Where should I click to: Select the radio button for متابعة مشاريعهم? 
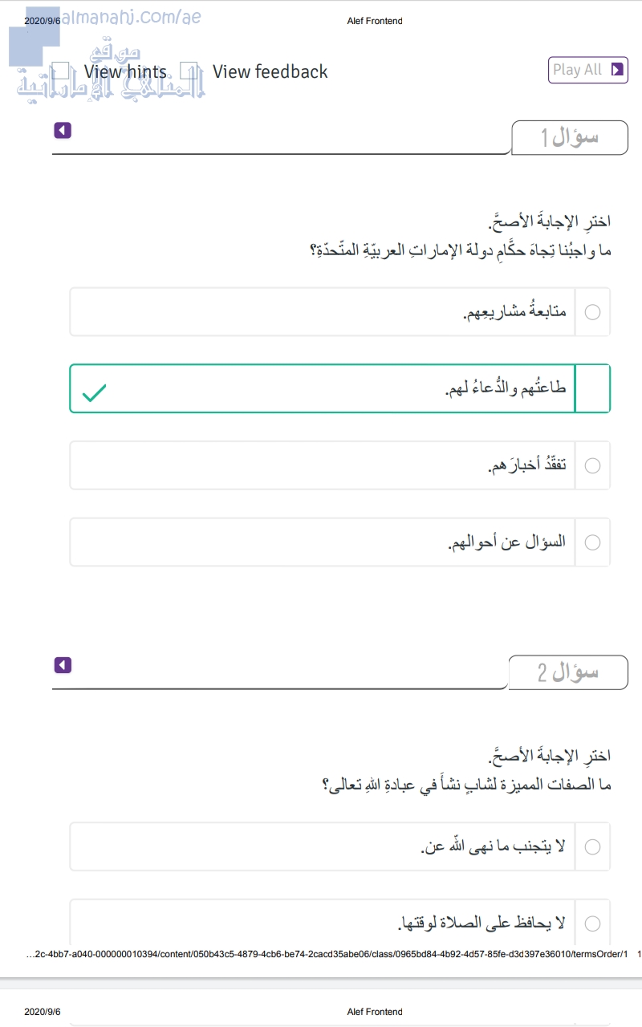[592, 312]
